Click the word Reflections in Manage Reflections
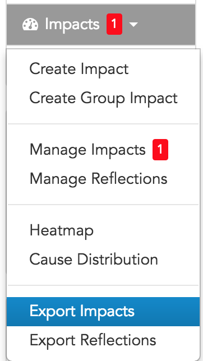Screen dimensions: 203x361 (x=130, y=178)
